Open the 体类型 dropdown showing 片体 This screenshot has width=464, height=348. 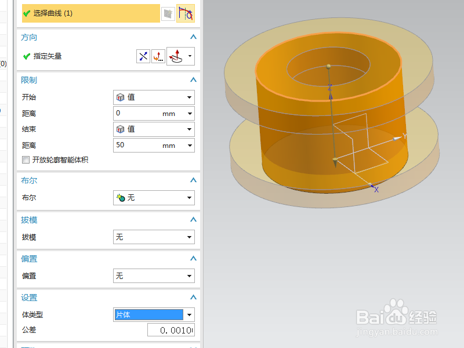pos(154,314)
